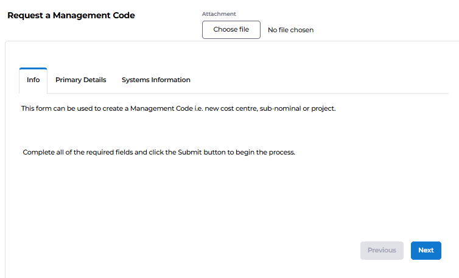This screenshot has width=459, height=278.
Task: Browse for an attachment file to upload
Action: (x=231, y=30)
